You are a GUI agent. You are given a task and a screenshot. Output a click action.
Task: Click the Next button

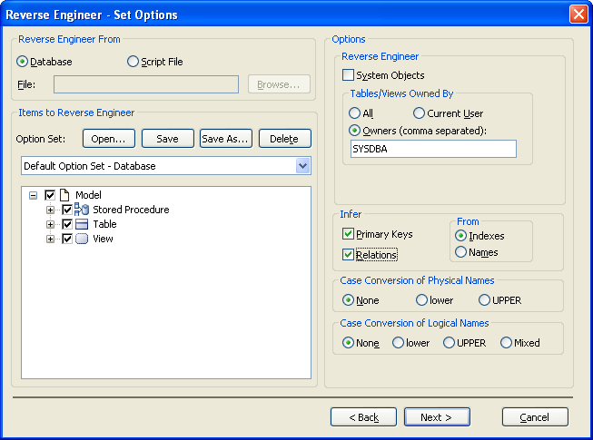point(437,417)
